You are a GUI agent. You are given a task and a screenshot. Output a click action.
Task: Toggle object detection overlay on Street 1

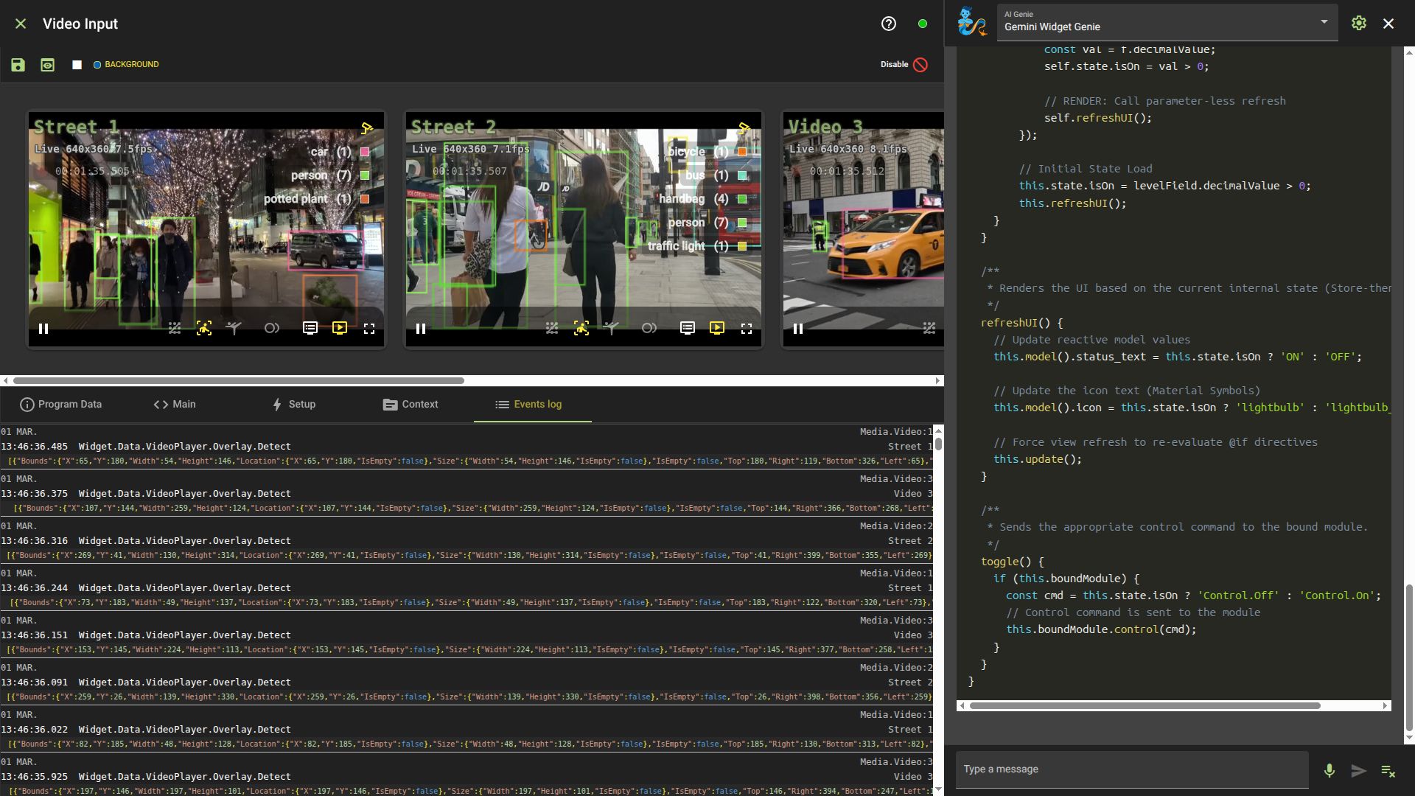[x=204, y=329]
